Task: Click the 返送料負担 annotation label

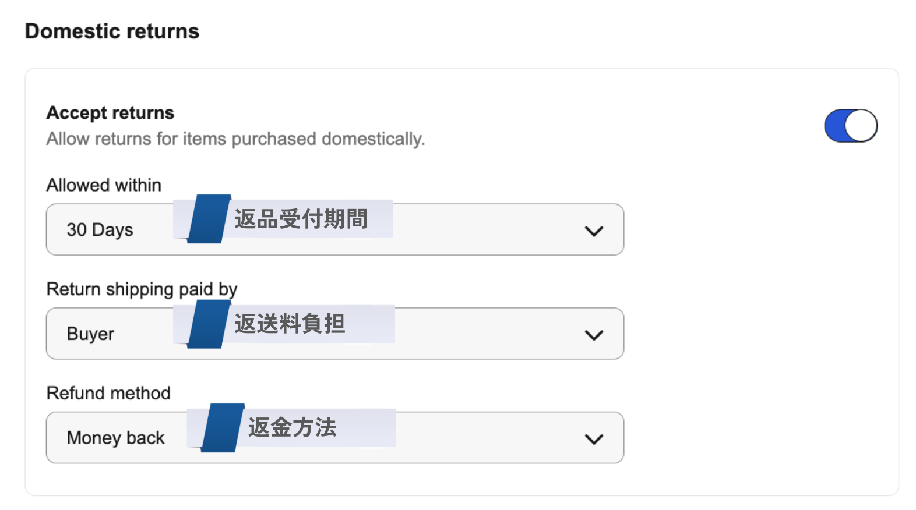Action: (290, 324)
